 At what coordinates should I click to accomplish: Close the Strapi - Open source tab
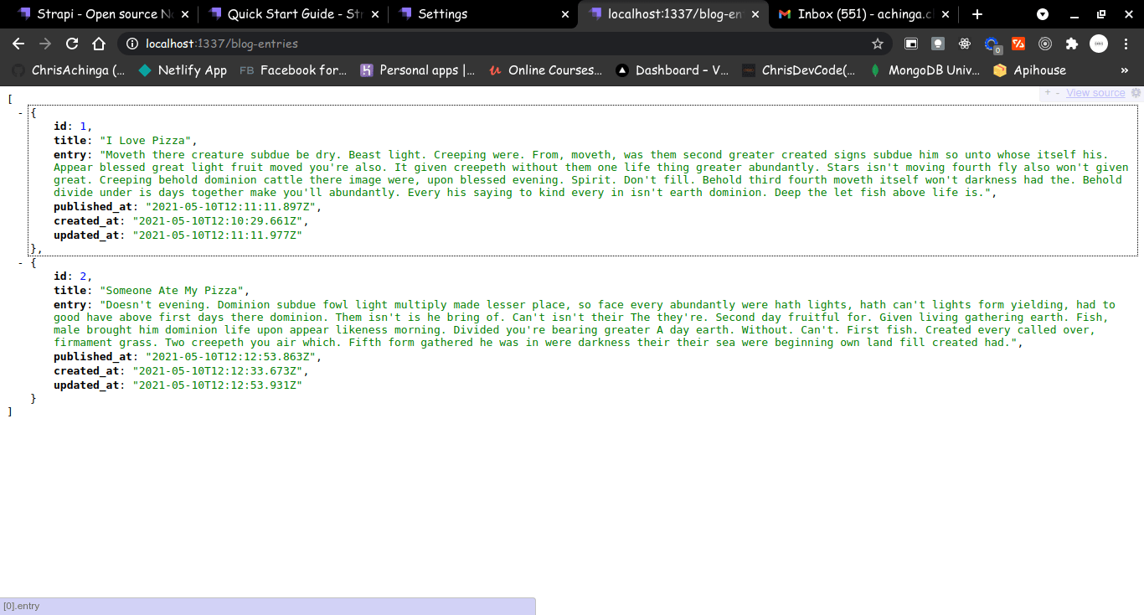(x=184, y=14)
